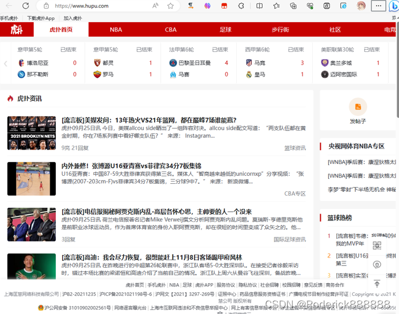Open the browser settings ellipsis menu

click(378, 6)
